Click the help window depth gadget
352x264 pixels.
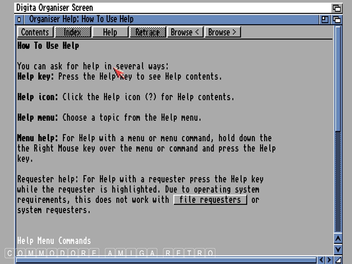(336, 20)
